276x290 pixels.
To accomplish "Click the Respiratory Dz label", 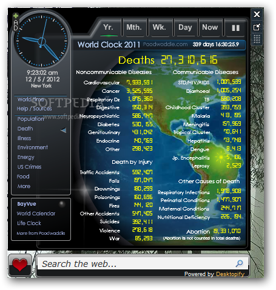I will point(103,99).
